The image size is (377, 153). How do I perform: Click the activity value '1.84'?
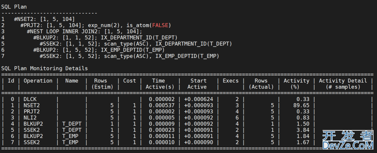(x=302, y=136)
